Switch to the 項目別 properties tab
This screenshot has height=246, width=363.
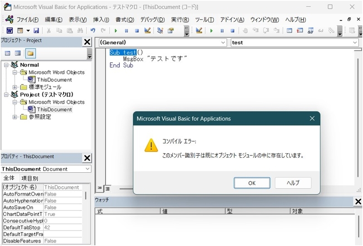click(29, 178)
